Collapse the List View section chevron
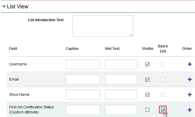Viewport: 195px width, 117px height. click(x=4, y=6)
